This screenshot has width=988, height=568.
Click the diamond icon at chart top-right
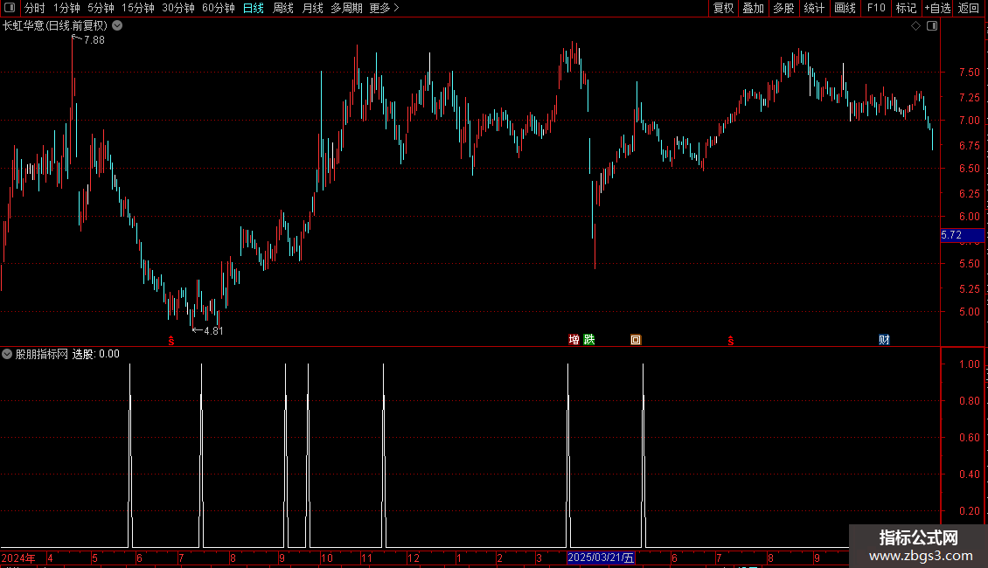tap(915, 26)
